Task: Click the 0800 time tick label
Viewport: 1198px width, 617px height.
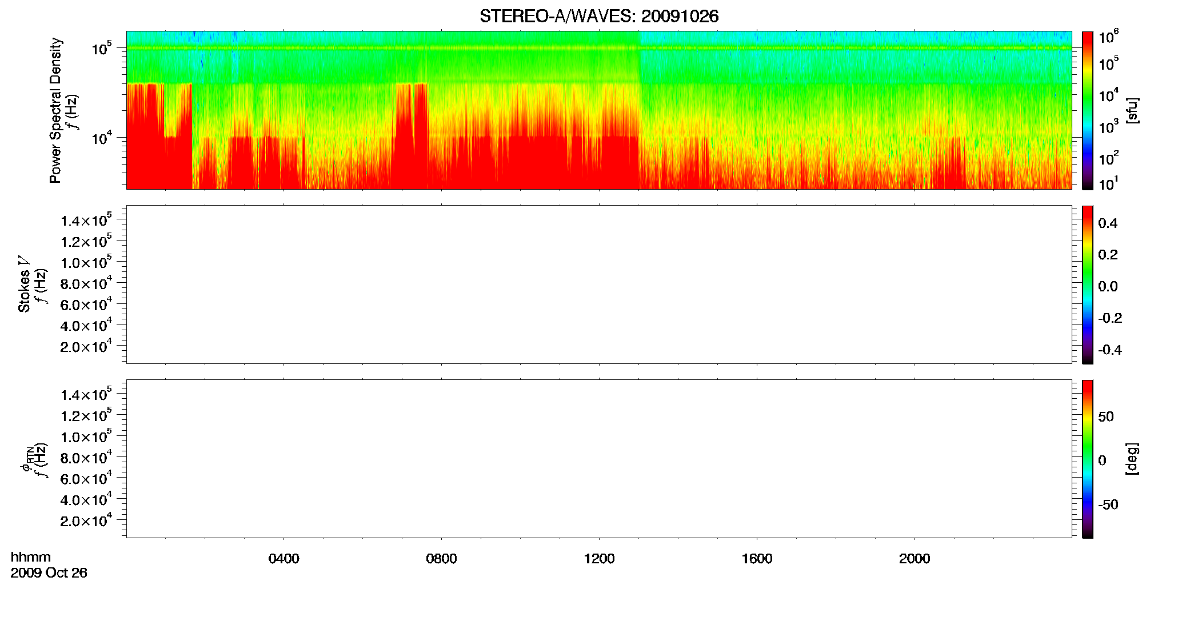Action: coord(442,559)
